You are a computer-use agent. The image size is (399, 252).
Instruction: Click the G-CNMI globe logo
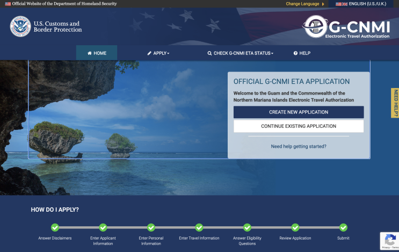(x=316, y=26)
